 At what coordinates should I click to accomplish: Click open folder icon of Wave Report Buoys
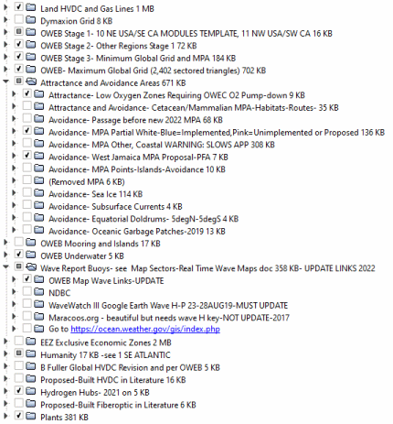tap(31, 267)
